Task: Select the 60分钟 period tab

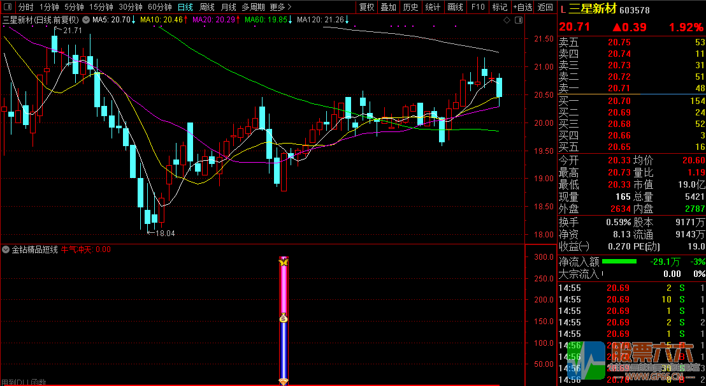Action: (x=159, y=8)
